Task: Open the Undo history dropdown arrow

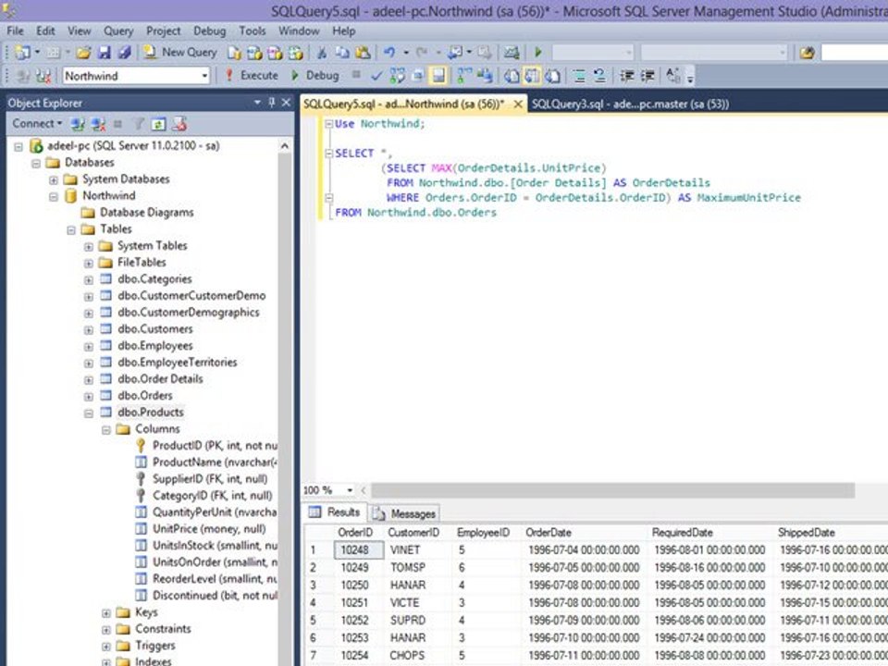Action: (x=406, y=53)
